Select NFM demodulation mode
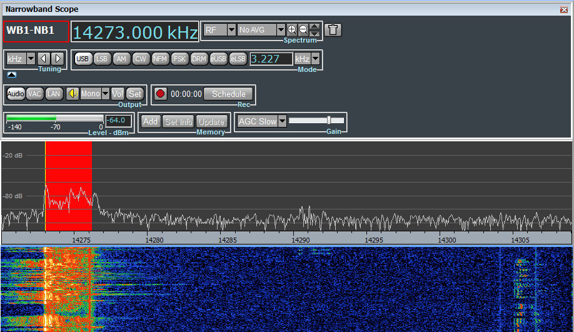The image size is (574, 332). pos(160,59)
